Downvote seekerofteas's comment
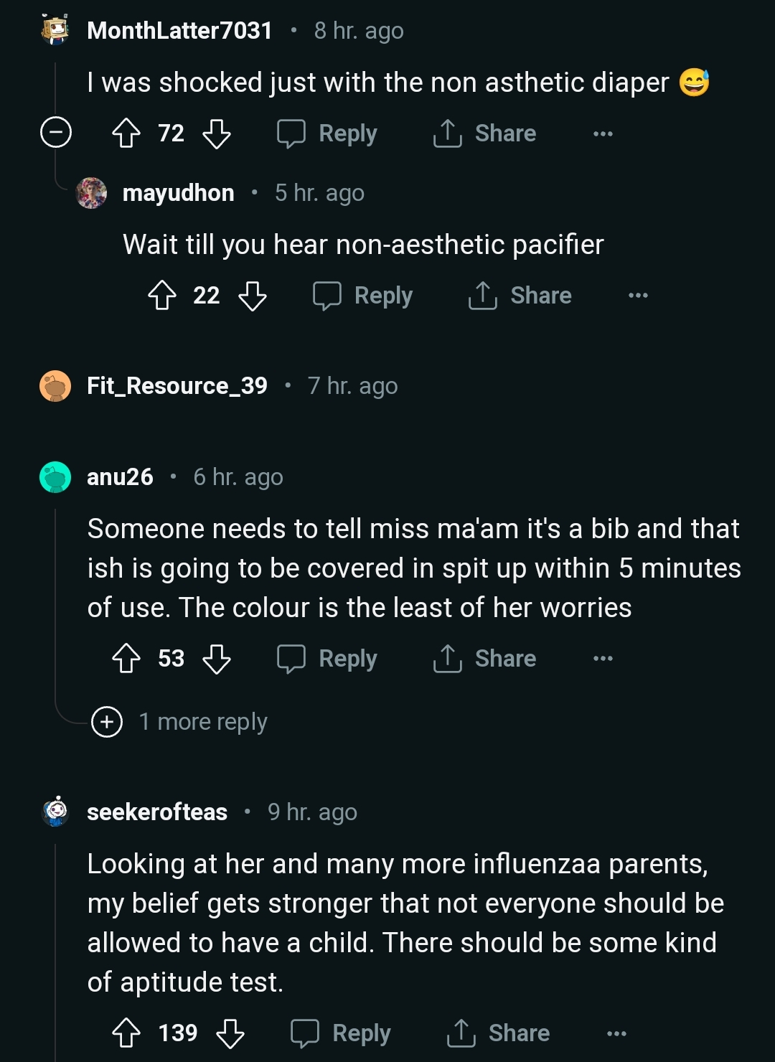This screenshot has width=775, height=1062. (x=230, y=1033)
